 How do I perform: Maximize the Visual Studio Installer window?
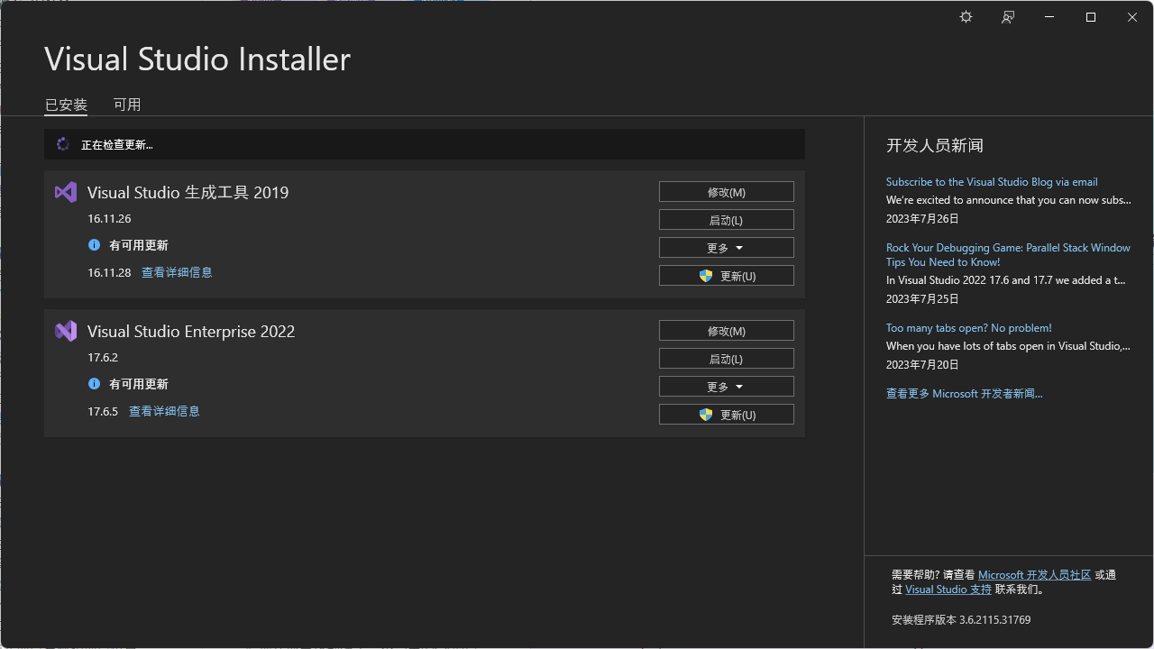point(1091,17)
